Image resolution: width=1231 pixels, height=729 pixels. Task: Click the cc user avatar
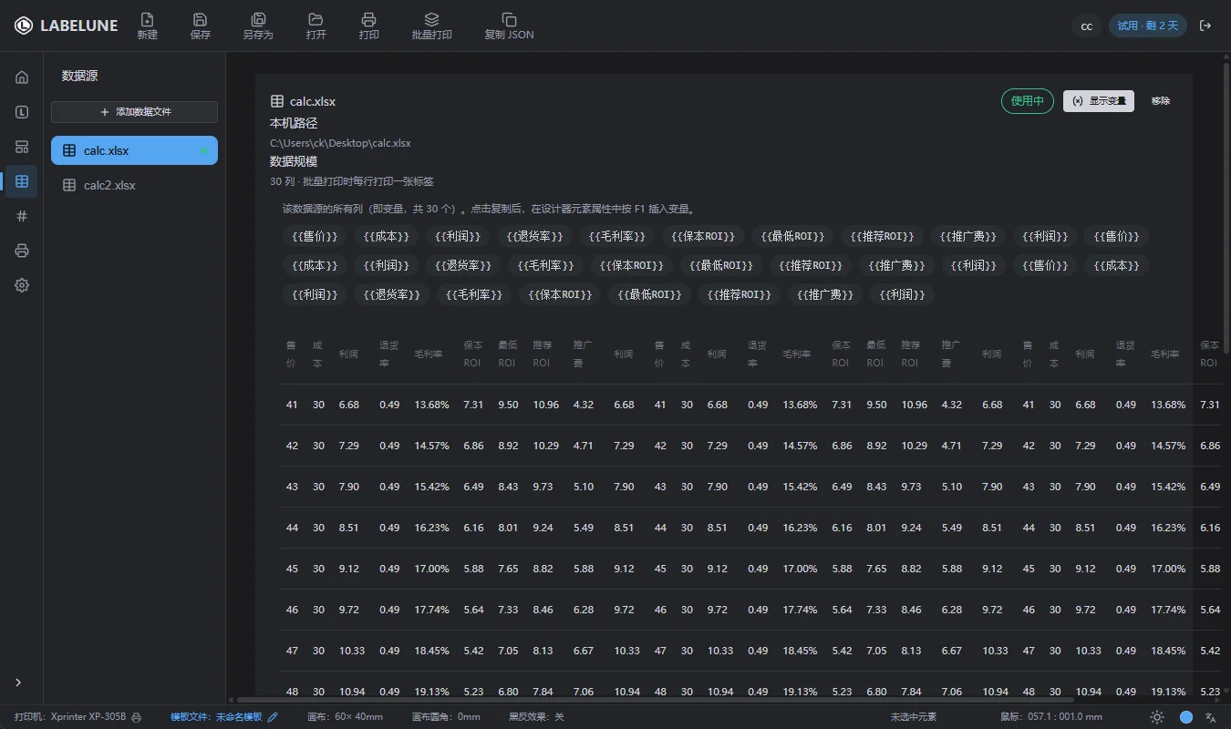pos(1086,26)
